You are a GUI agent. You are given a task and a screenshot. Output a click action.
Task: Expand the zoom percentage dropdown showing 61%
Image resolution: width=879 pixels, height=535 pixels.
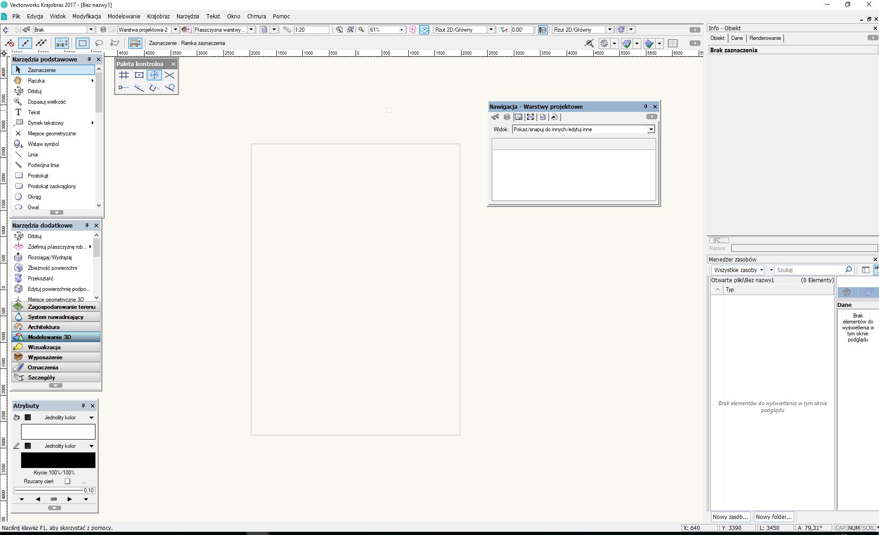(x=401, y=29)
